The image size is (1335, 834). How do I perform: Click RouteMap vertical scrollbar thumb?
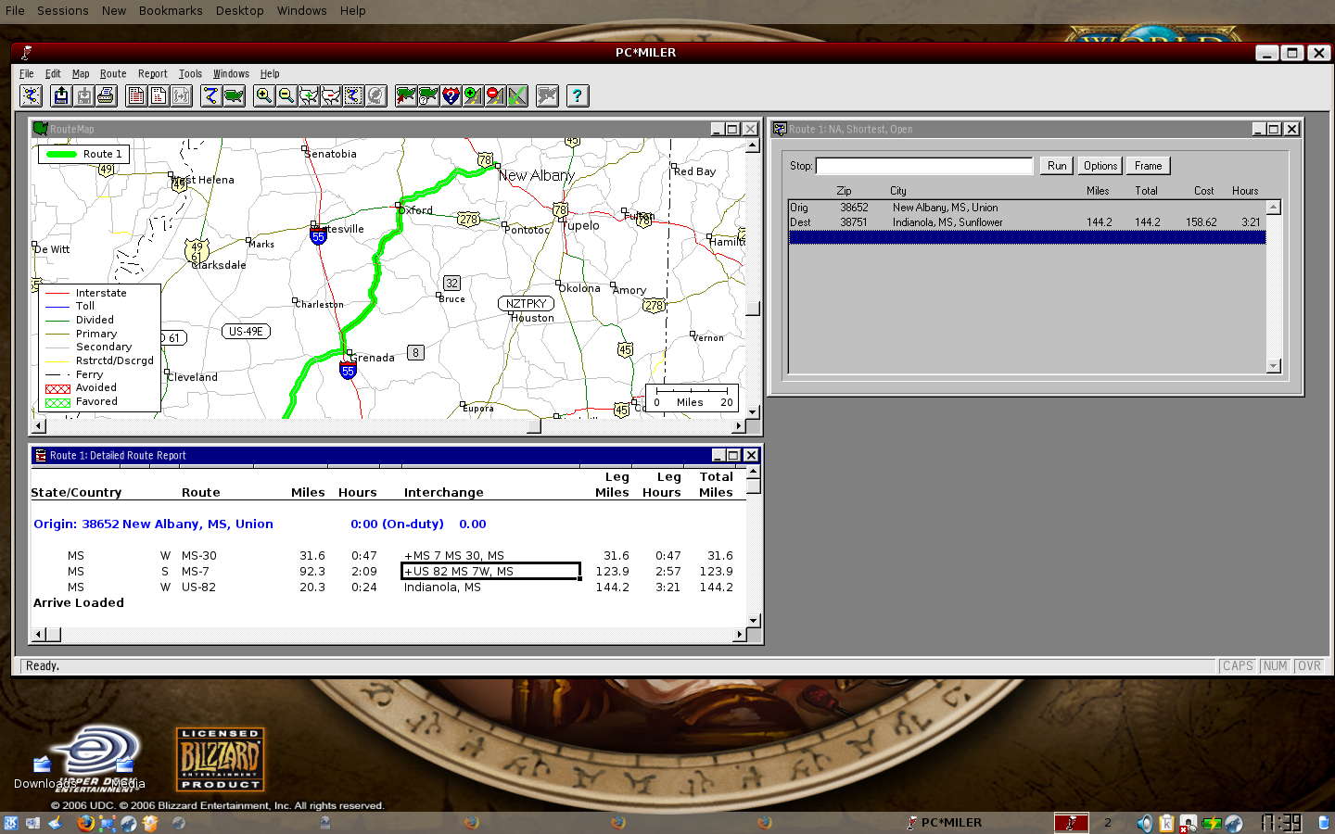click(753, 309)
